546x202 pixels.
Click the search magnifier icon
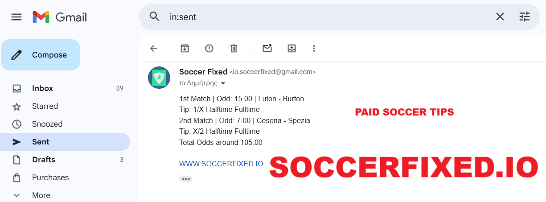tap(154, 17)
